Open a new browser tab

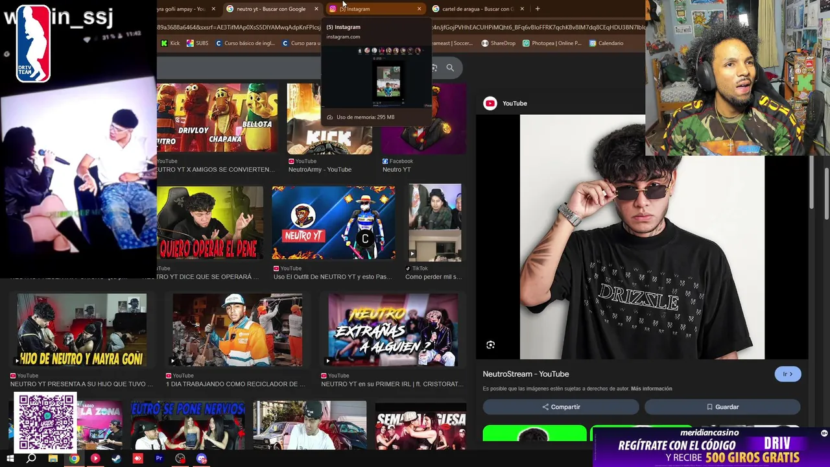tap(538, 9)
